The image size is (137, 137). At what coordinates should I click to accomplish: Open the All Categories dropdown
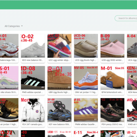14,26
